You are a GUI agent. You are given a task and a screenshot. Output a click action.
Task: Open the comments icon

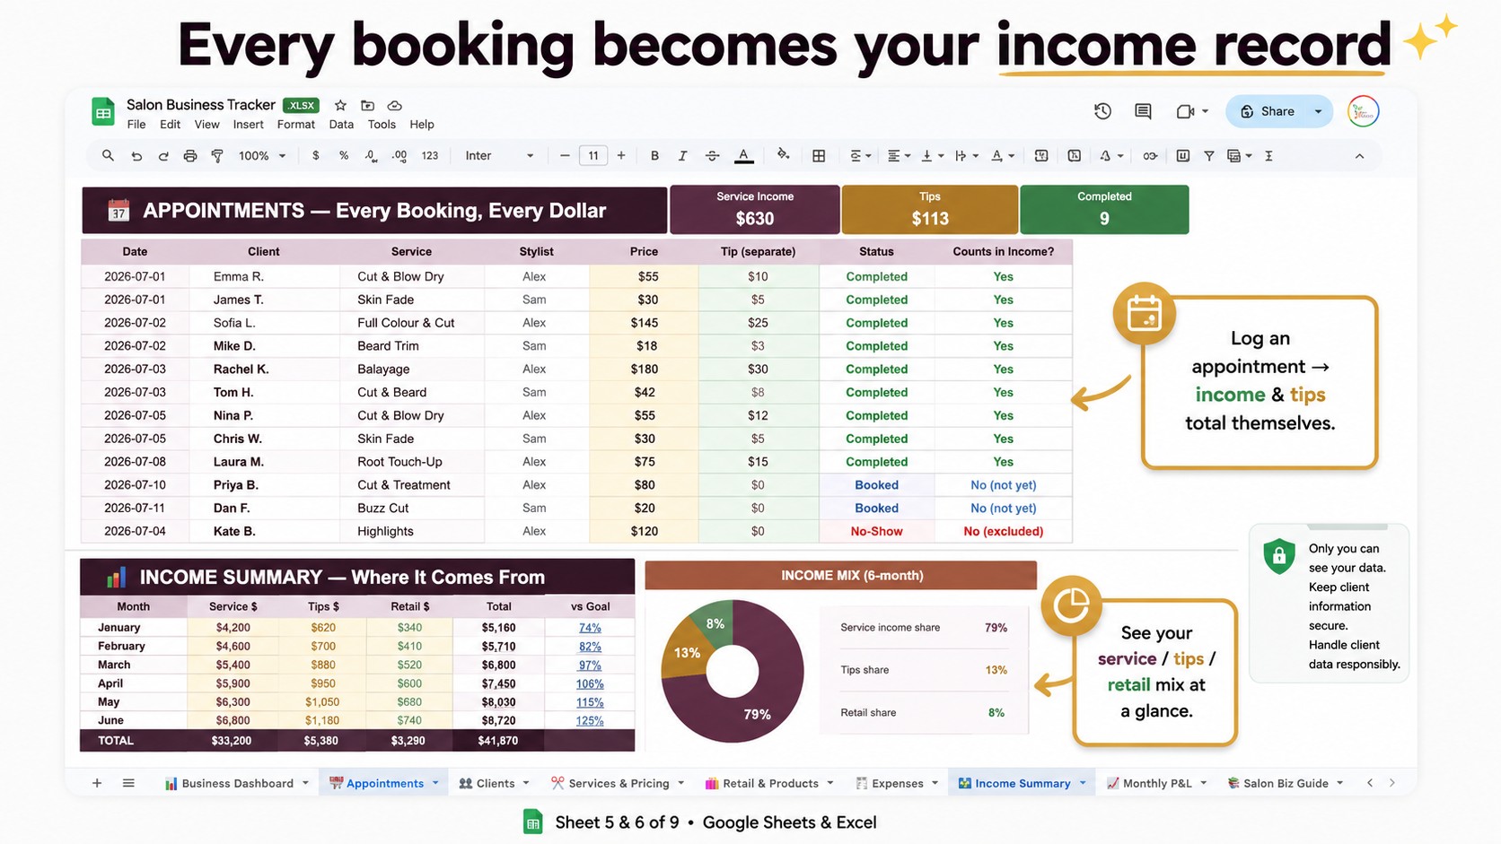coord(1143,111)
